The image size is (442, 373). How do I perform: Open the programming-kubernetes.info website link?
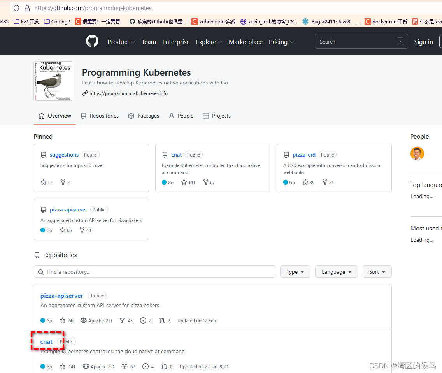coord(128,93)
